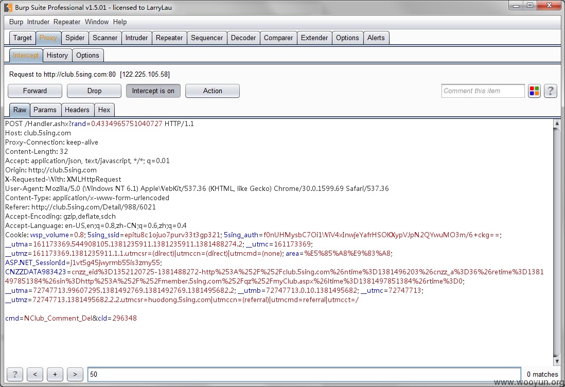Click the Drop button
This screenshot has width=565, height=387.
pyautogui.click(x=94, y=91)
